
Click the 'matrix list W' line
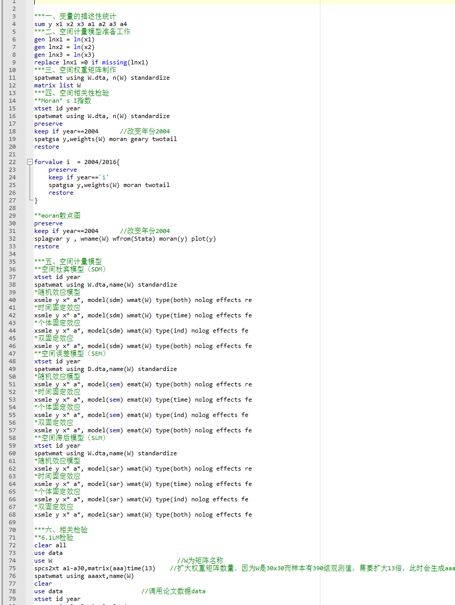tap(58, 85)
